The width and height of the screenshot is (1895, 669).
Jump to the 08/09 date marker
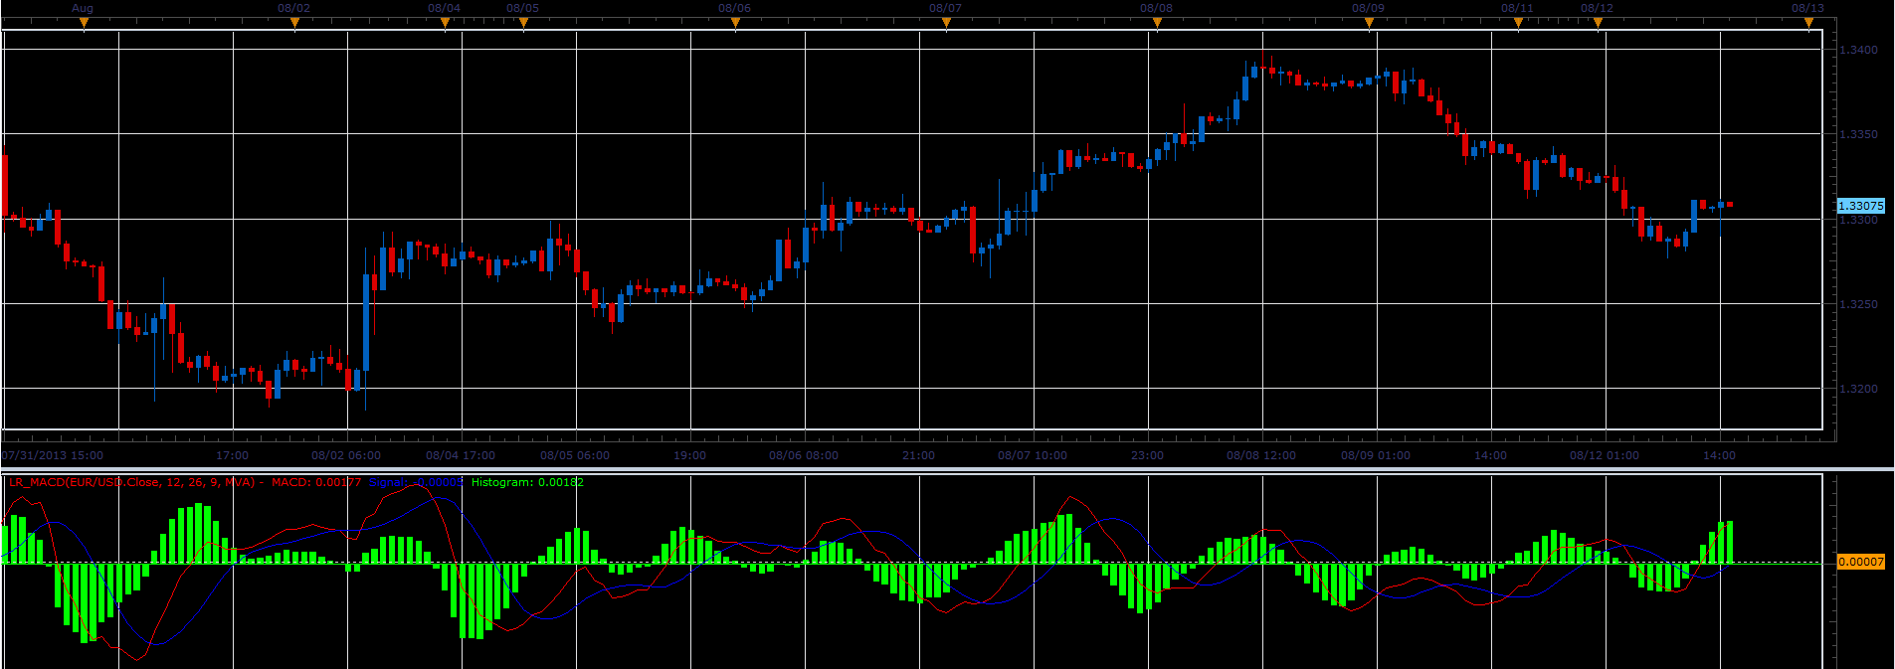1369,22
